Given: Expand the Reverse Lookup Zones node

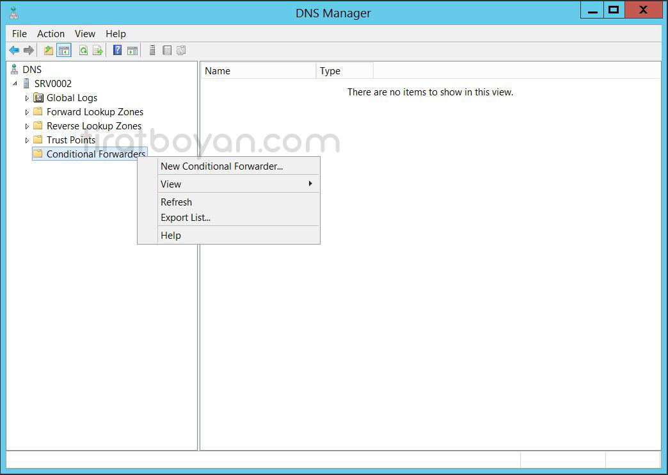Looking at the screenshot, I should 27,126.
